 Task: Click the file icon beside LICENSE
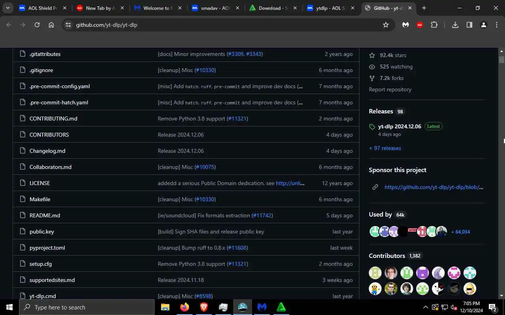pyautogui.click(x=22, y=183)
